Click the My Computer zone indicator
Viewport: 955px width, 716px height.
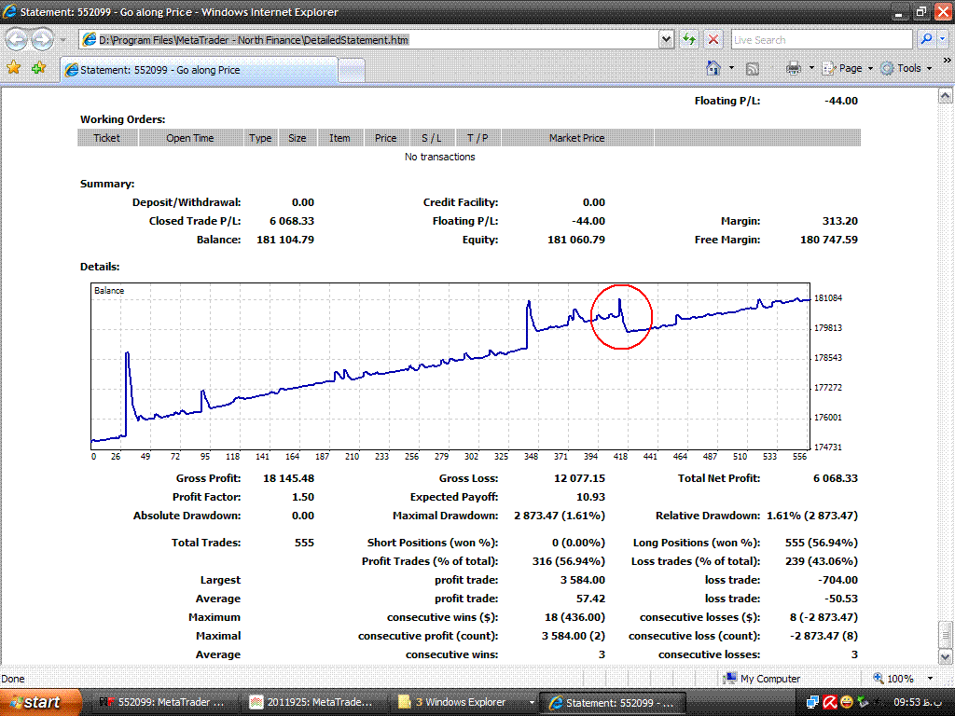pos(761,679)
